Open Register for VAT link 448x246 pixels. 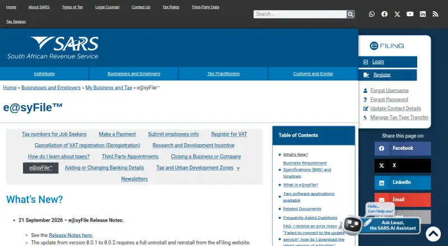(x=229, y=134)
